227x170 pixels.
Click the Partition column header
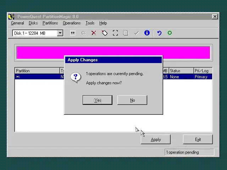(37, 71)
